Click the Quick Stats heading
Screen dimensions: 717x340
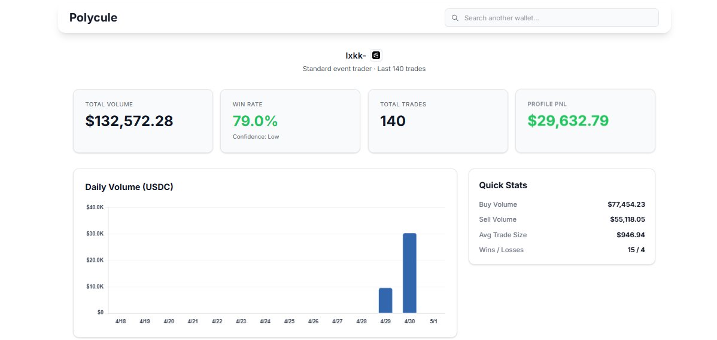click(x=503, y=185)
